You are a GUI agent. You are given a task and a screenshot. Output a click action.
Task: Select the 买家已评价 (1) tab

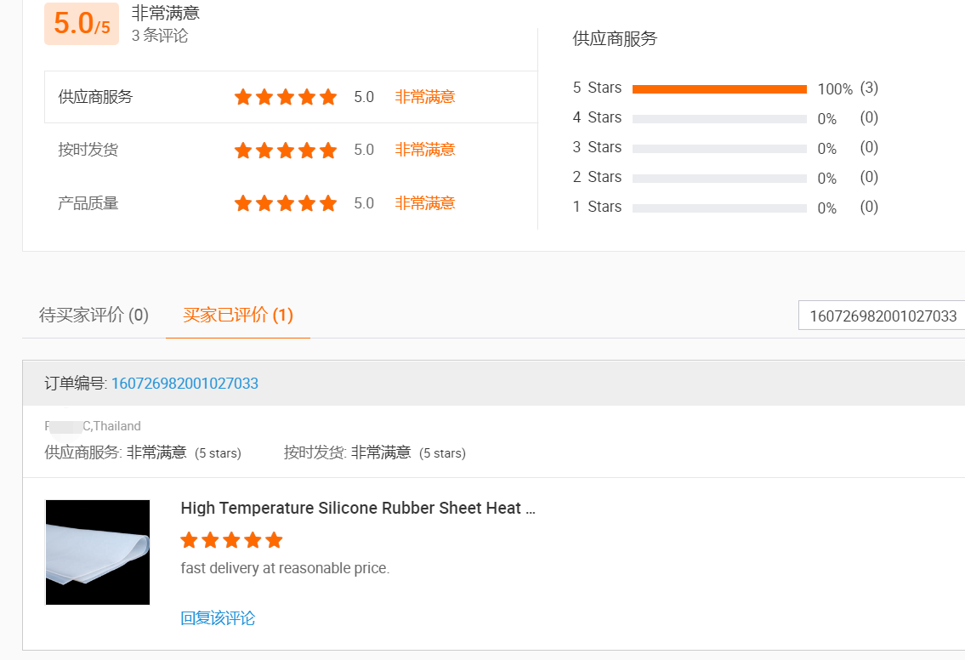pyautogui.click(x=238, y=316)
